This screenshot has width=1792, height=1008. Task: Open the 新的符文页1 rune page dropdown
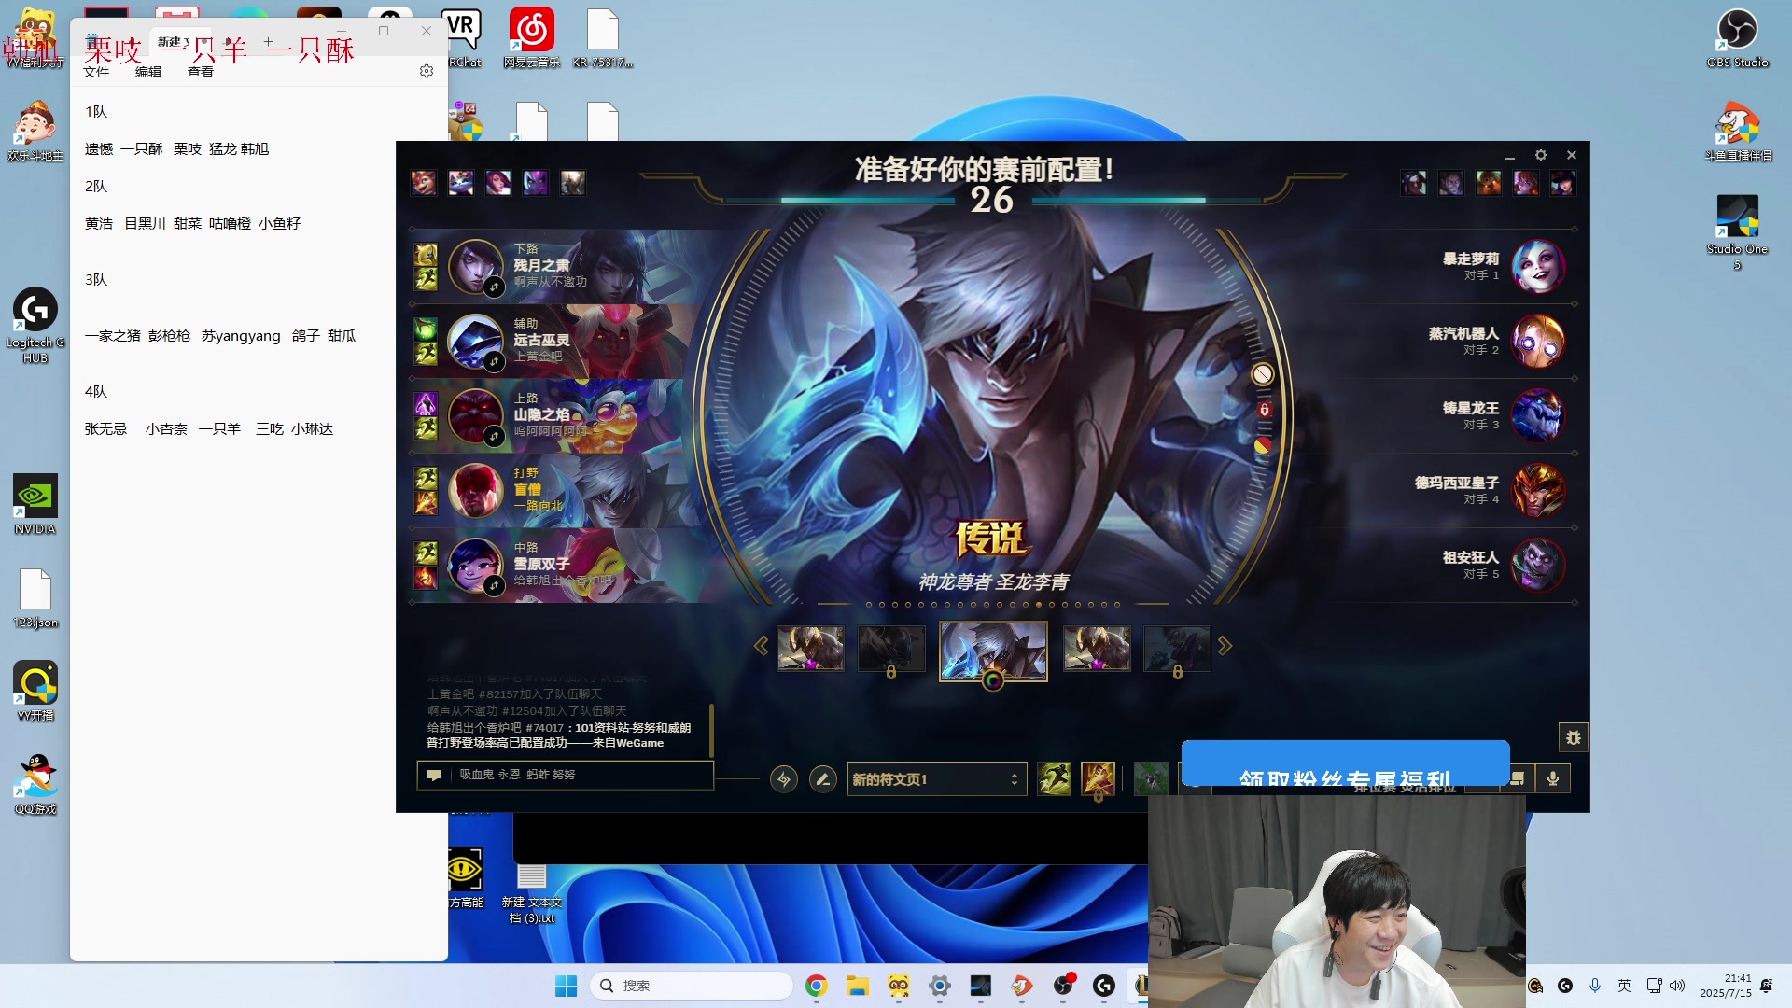point(936,779)
